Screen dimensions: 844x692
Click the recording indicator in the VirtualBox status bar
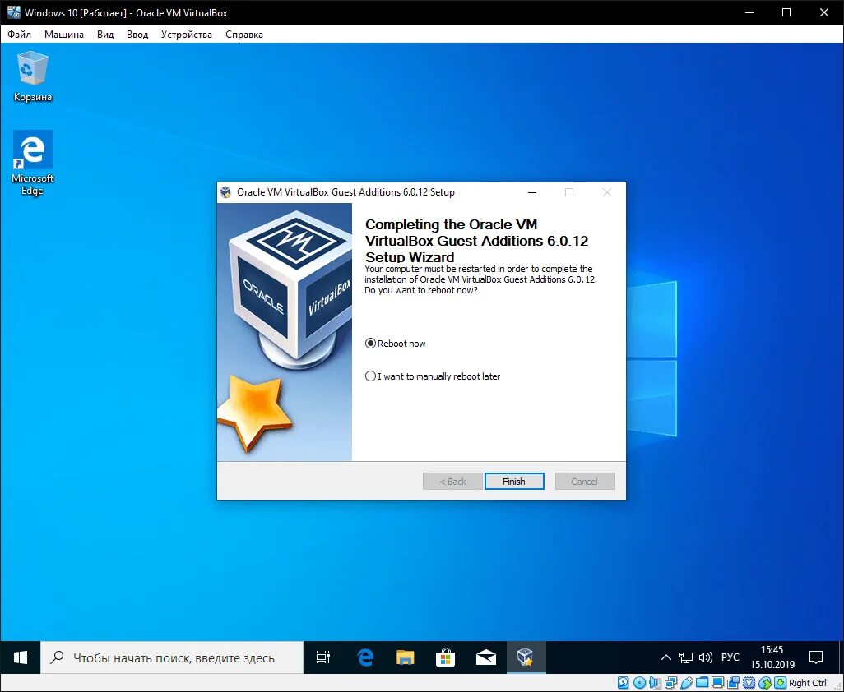[x=733, y=683]
